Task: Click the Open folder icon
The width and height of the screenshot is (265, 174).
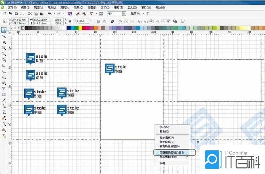Action: click(x=10, y=14)
